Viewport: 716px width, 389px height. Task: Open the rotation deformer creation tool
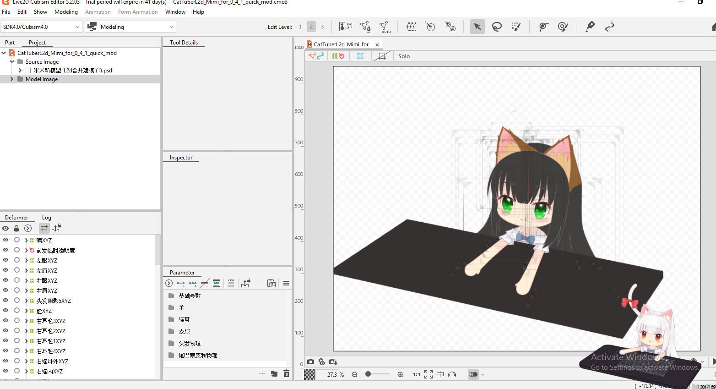[x=450, y=27]
